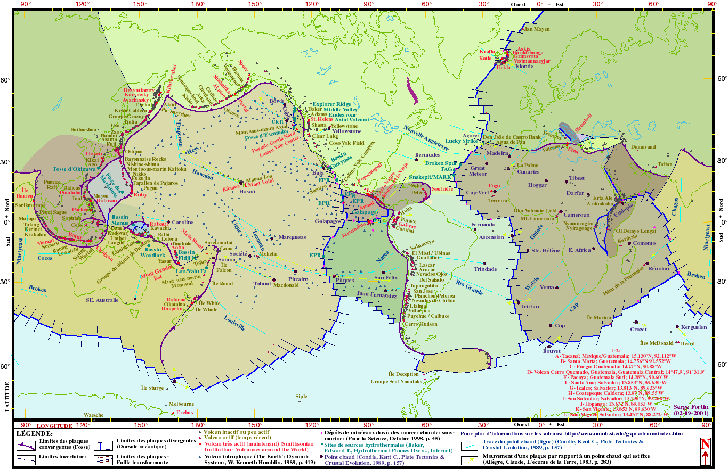Click the hot spot trace line legend symbol
This screenshot has height=469, width=728.
click(x=471, y=446)
